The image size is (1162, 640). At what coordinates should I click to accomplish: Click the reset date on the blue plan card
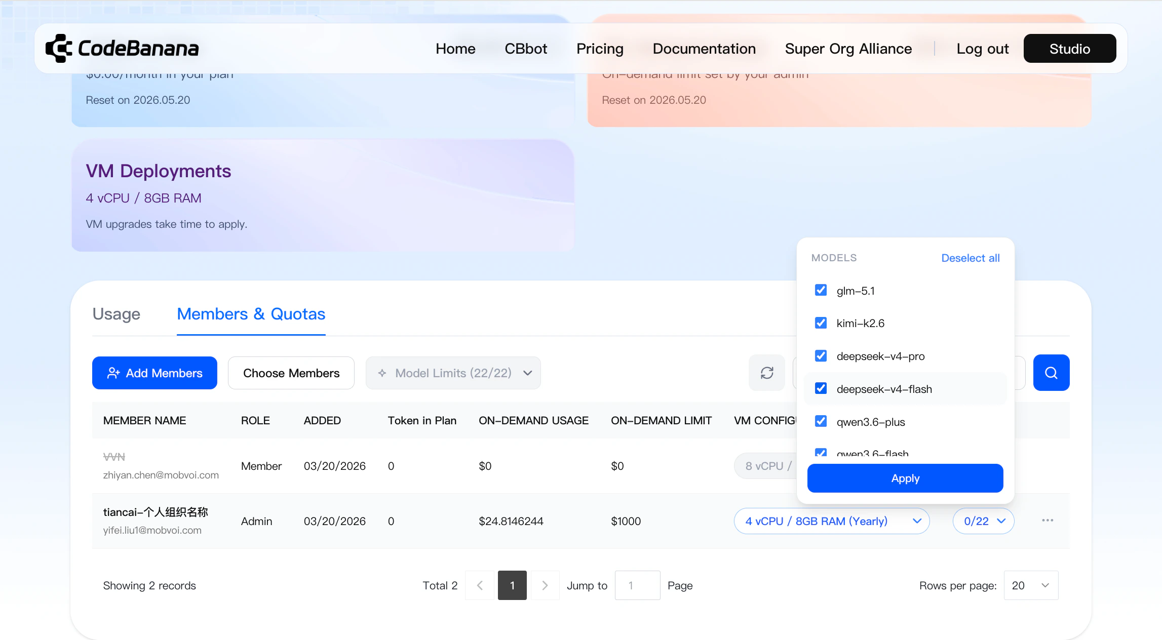138,100
